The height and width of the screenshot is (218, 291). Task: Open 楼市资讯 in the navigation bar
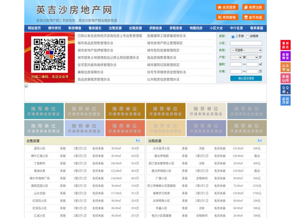coord(55,28)
